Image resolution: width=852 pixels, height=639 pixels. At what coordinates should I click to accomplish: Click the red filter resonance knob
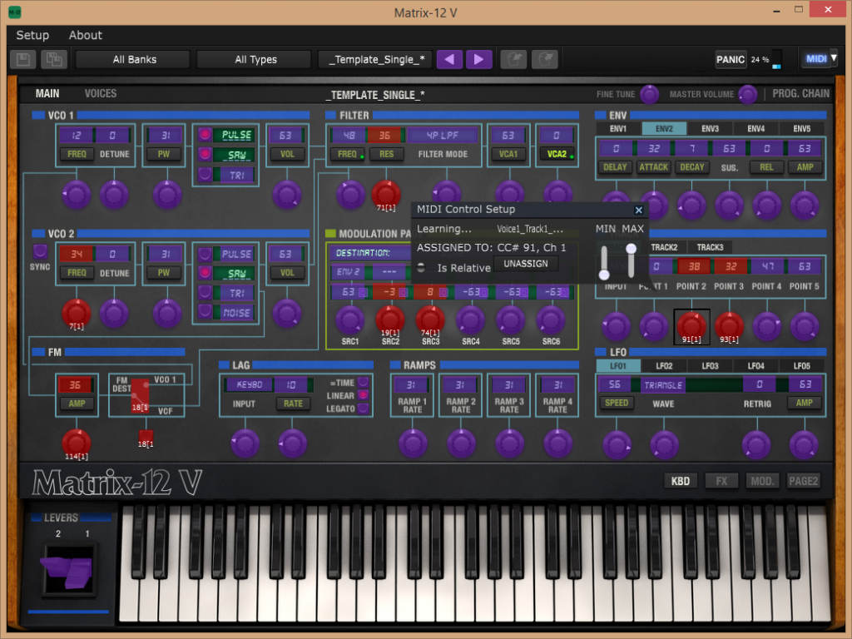click(385, 194)
